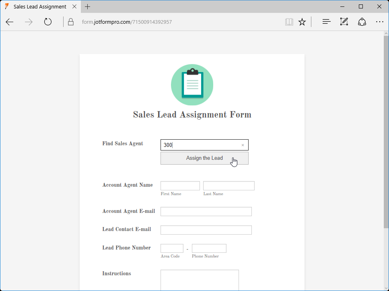Open More options with the ellipsis icon

[380, 22]
